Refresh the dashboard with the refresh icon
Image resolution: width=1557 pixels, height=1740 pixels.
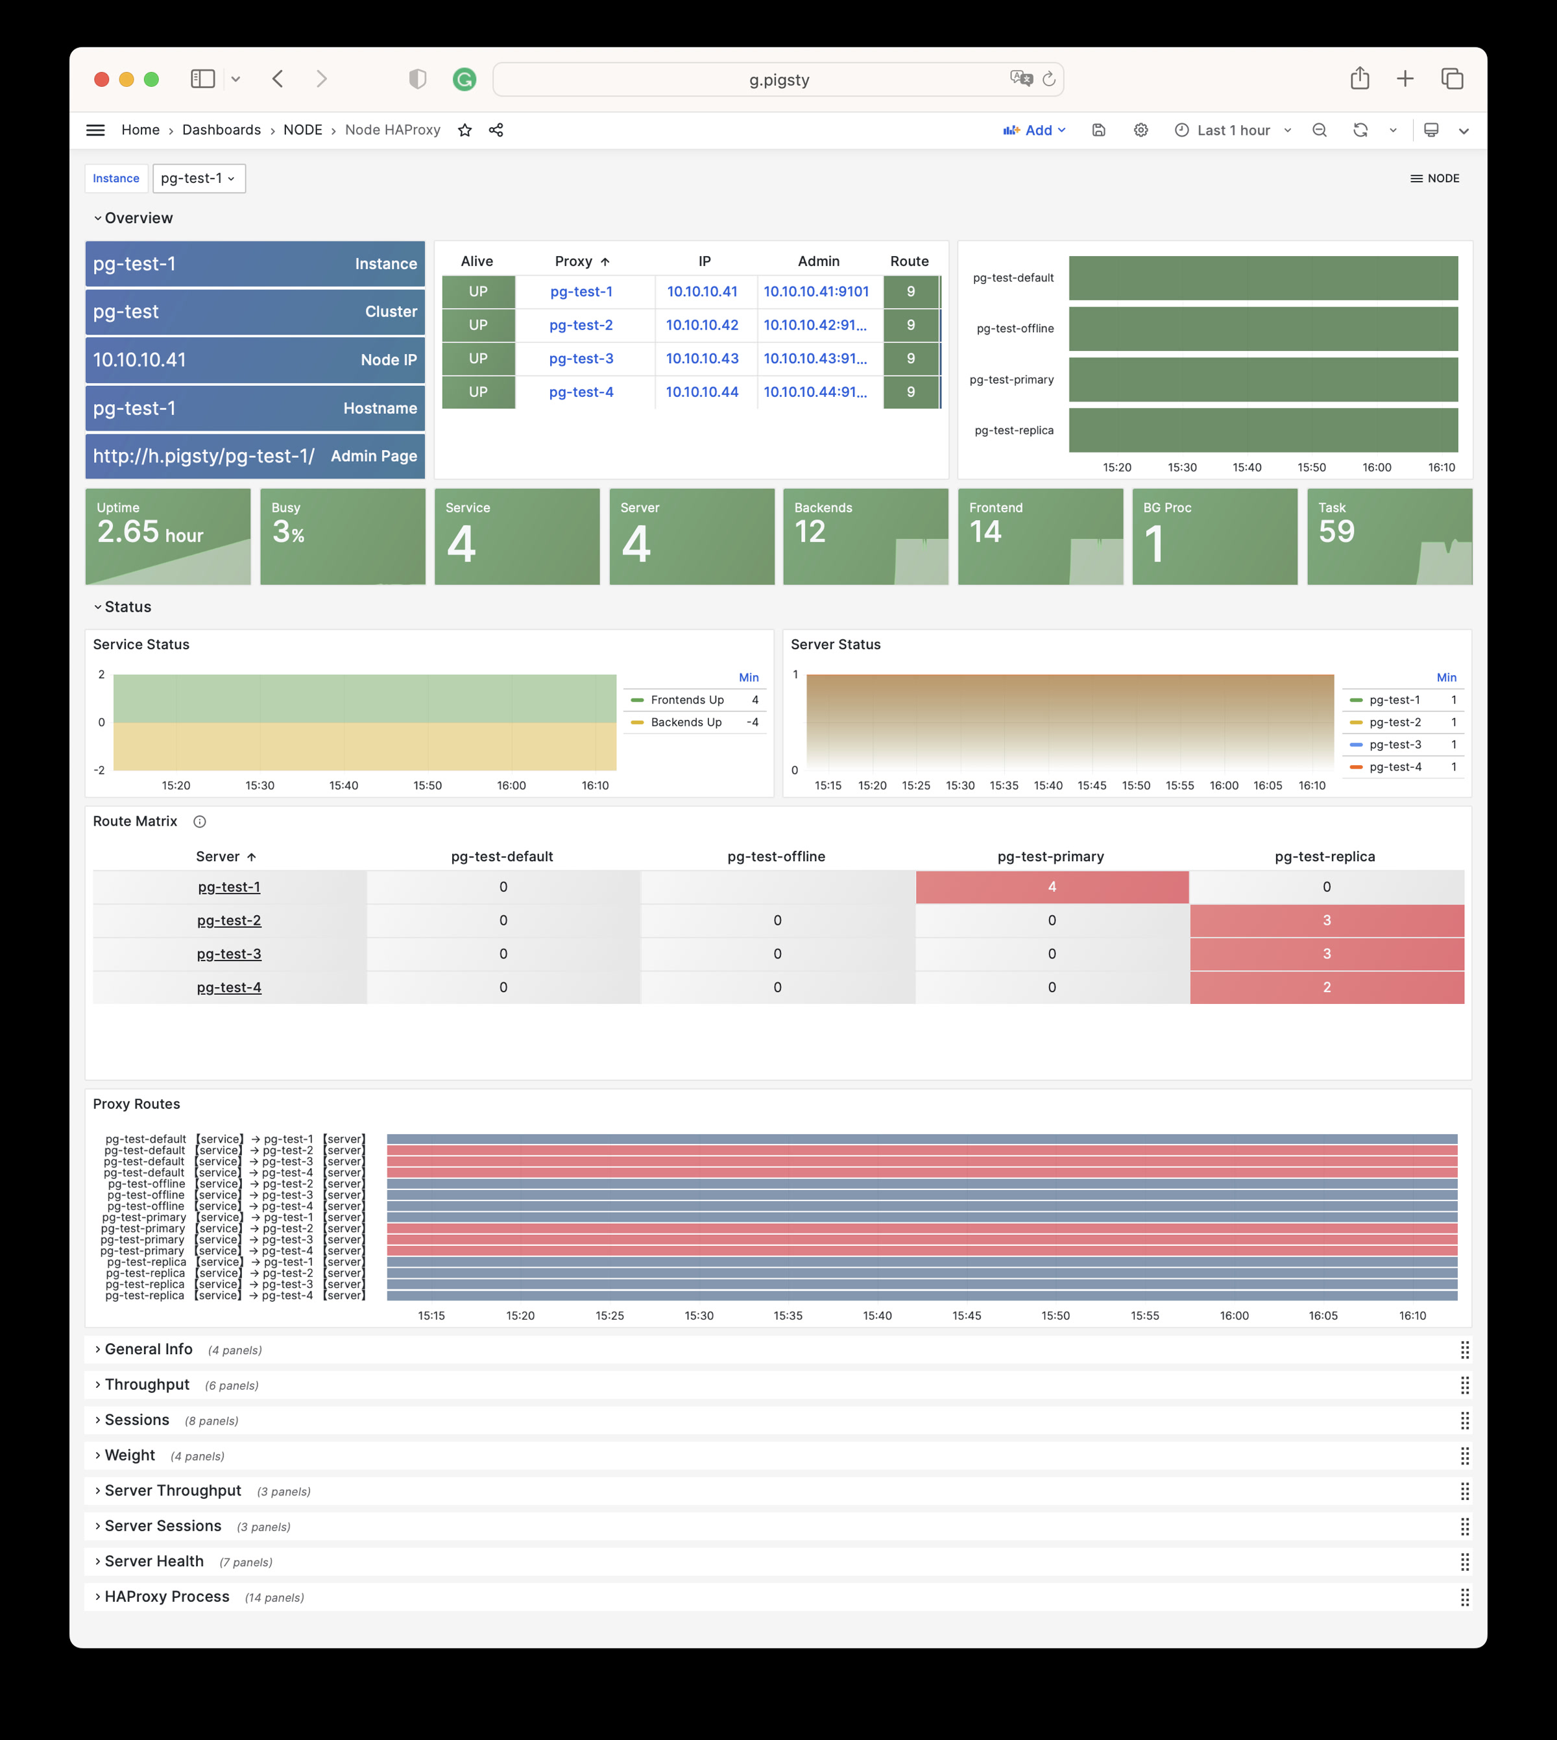pyautogui.click(x=1360, y=130)
